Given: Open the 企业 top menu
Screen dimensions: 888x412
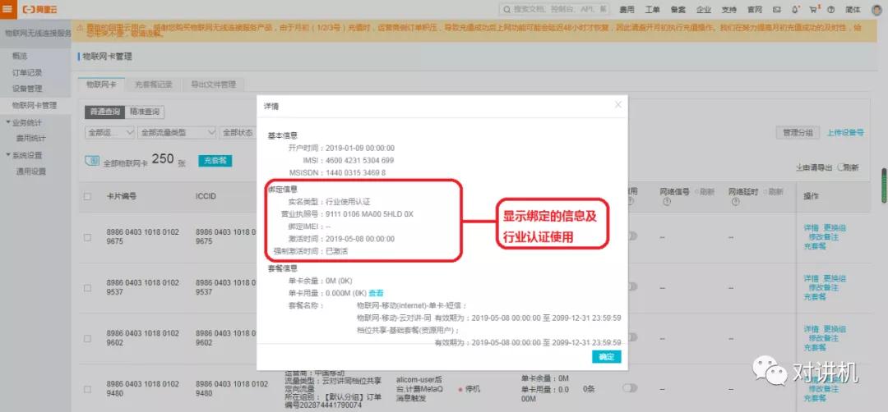Looking at the screenshot, I should click(703, 10).
